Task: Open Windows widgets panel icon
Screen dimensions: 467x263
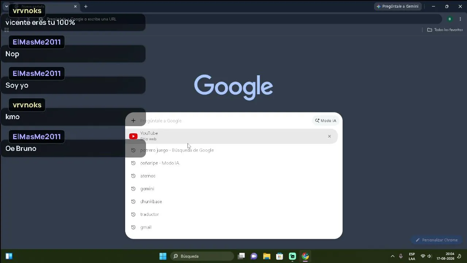Action: (9, 256)
